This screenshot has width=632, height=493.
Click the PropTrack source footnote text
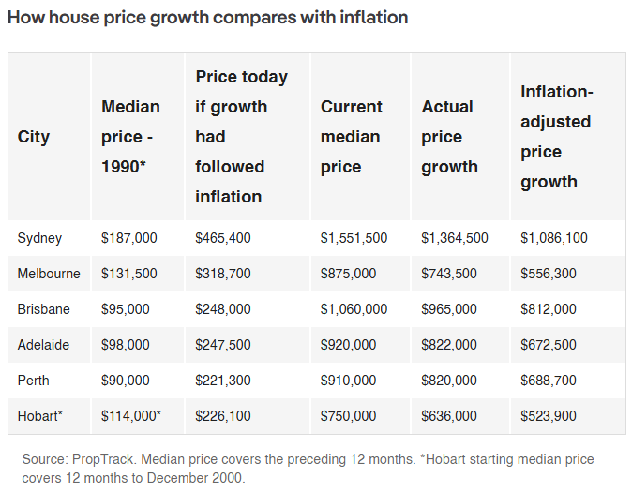point(308,469)
